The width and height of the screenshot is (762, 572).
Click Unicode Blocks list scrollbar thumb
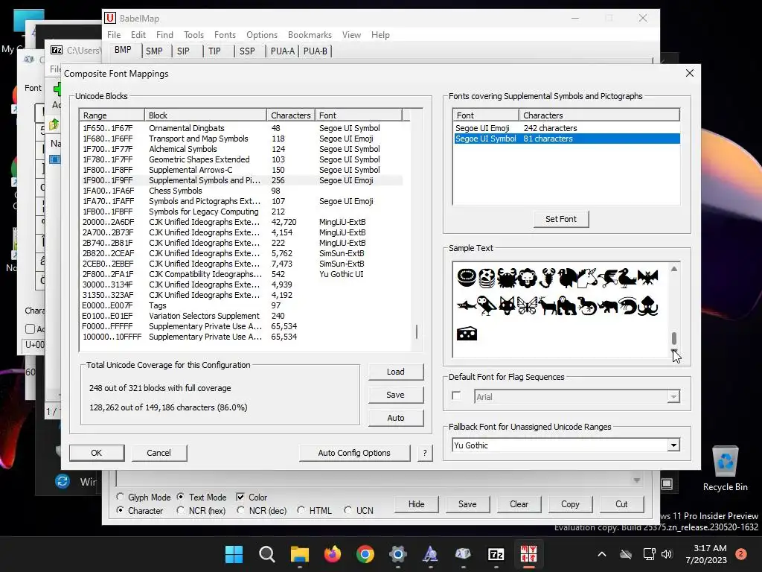[x=417, y=331]
